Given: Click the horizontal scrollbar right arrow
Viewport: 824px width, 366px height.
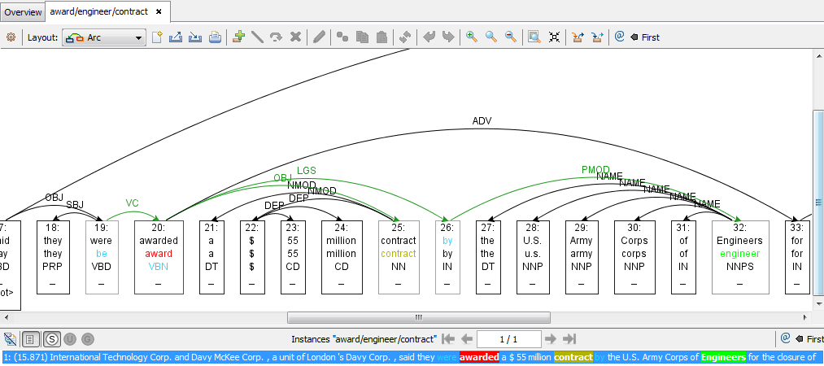Looking at the screenshot, I should click(805, 317).
